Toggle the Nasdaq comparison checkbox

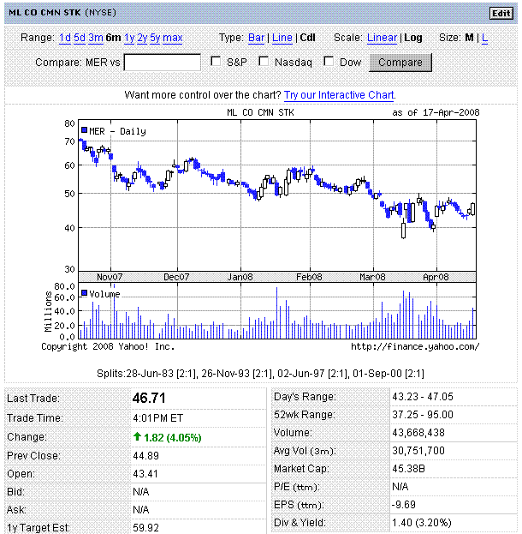pyautogui.click(x=264, y=62)
